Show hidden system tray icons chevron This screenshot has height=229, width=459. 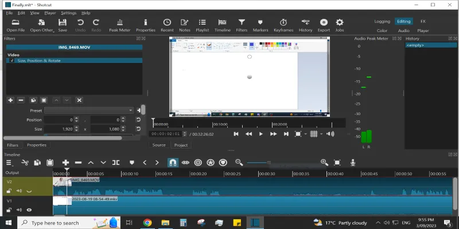[x=378, y=223]
